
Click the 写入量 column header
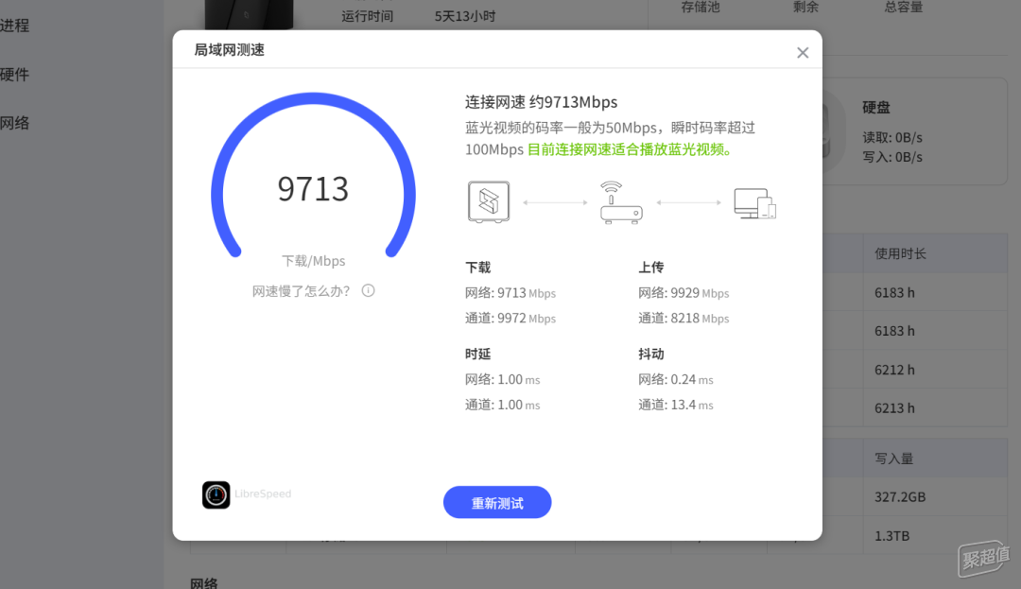tap(894, 459)
